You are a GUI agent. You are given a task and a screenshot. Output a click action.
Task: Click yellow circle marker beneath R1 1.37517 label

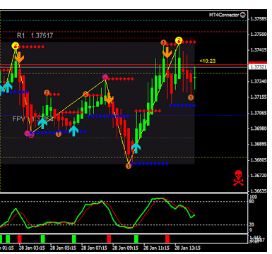point(16,45)
